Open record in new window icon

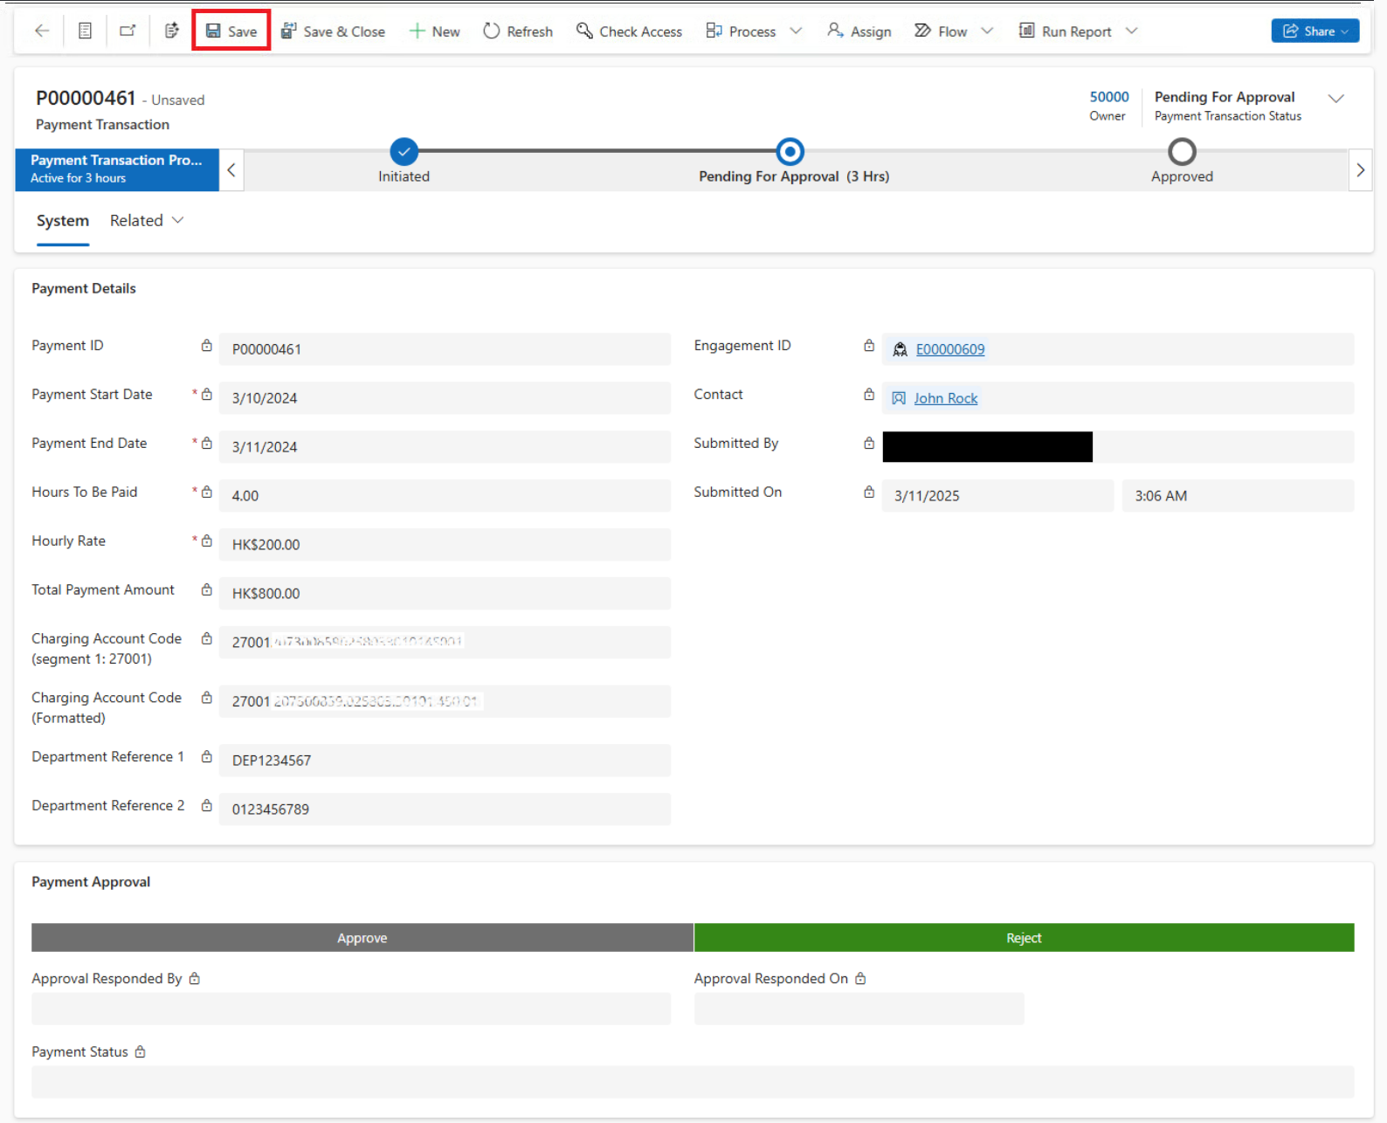tap(128, 31)
